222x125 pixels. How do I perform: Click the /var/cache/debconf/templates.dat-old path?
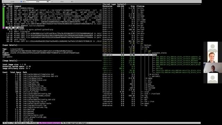click(40, 76)
